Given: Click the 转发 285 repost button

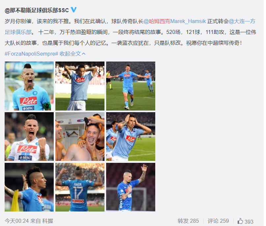Looking at the screenshot, I should [188, 221].
